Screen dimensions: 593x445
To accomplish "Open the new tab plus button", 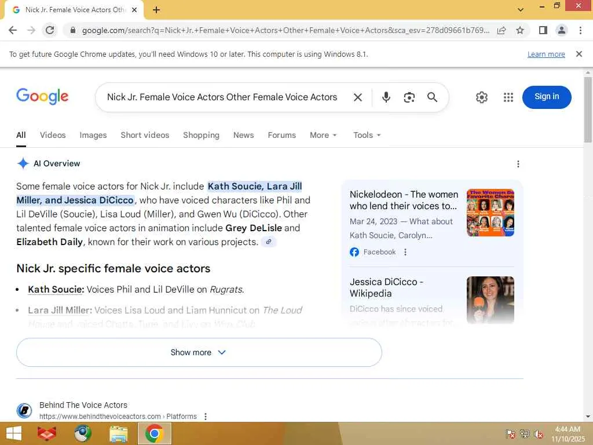I will tap(156, 10).
